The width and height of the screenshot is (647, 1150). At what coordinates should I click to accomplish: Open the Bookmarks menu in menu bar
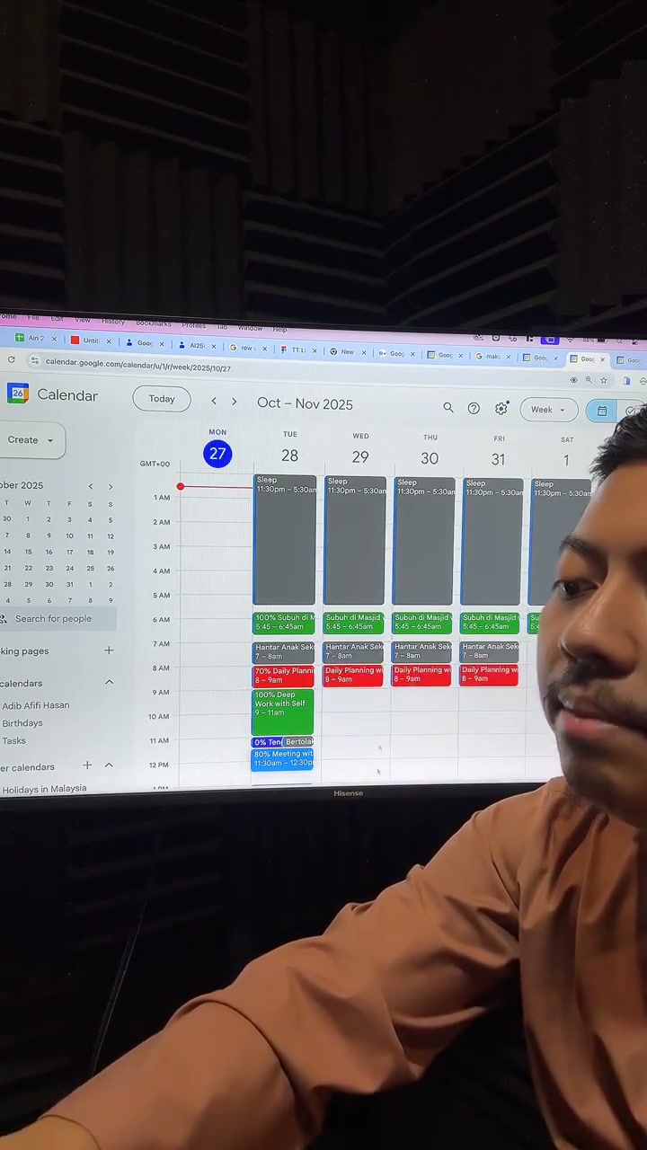[154, 323]
